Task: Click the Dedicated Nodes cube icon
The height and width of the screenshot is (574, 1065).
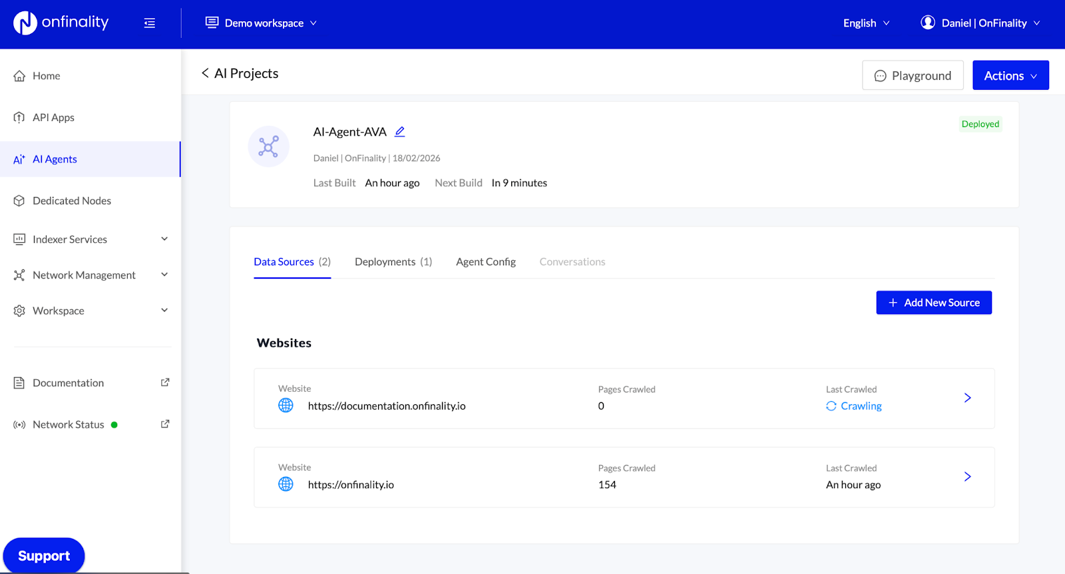Action: 19,201
